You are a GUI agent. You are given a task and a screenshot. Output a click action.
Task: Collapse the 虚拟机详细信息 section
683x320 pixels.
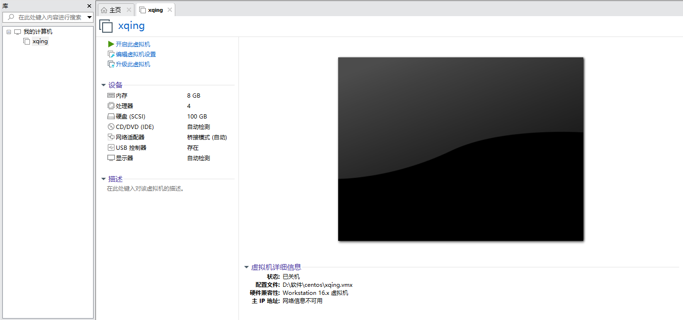click(247, 267)
